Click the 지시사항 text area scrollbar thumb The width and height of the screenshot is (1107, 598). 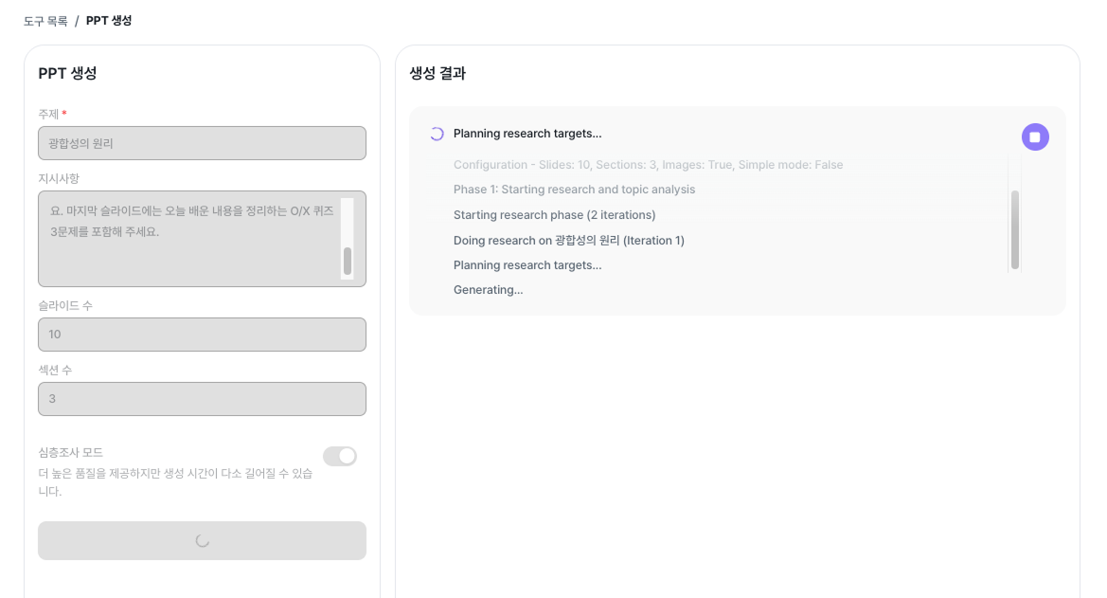(x=348, y=261)
